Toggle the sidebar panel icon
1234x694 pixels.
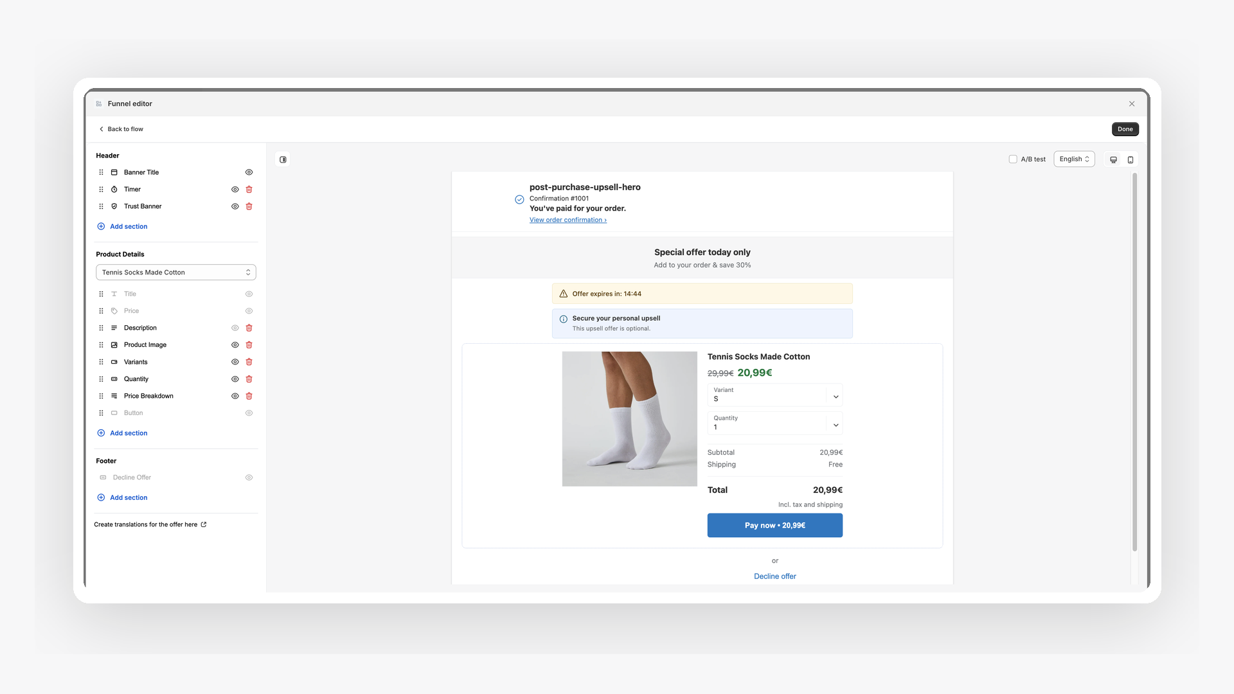[283, 159]
